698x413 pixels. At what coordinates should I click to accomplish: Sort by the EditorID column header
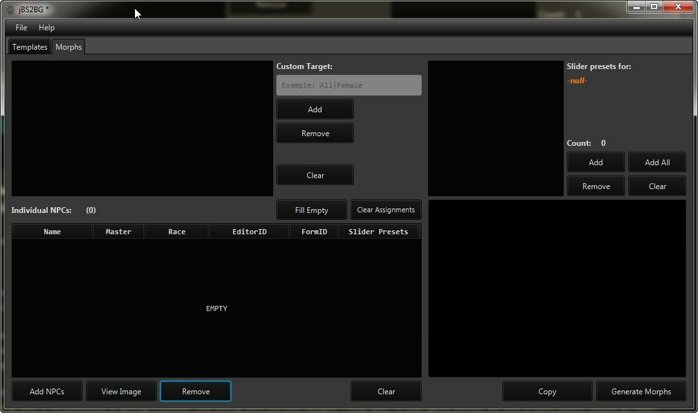(x=249, y=232)
